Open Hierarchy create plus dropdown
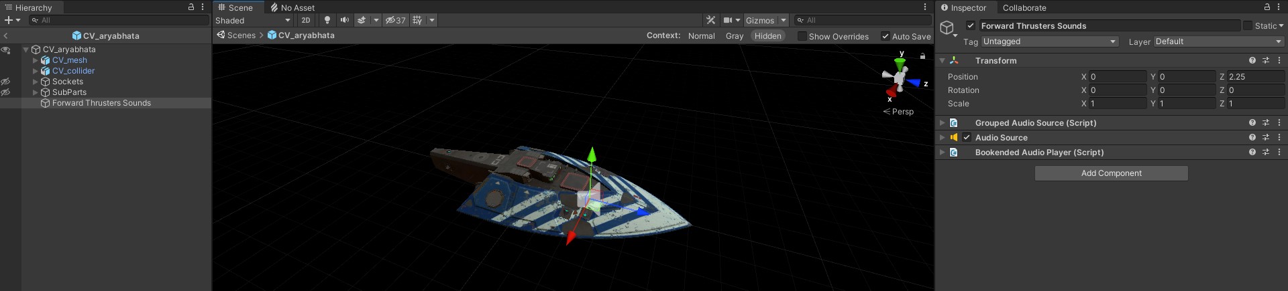The image size is (1288, 291). [x=12, y=20]
